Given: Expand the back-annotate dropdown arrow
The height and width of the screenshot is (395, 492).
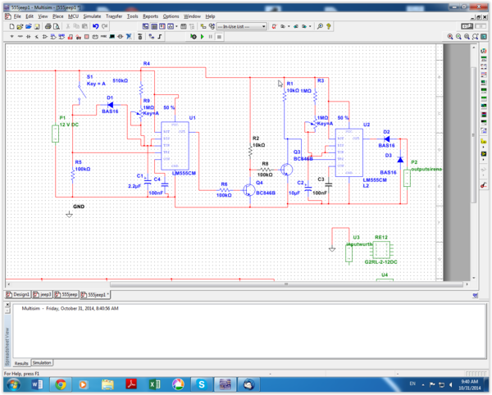Looking at the screenshot, I should tap(289, 27).
